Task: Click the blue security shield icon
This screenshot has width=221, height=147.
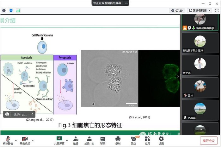Action: pyautogui.click(x=11, y=10)
